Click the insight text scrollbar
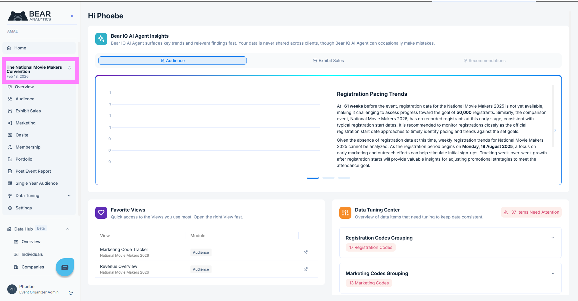Screen dimensions: 578x301 [553, 116]
